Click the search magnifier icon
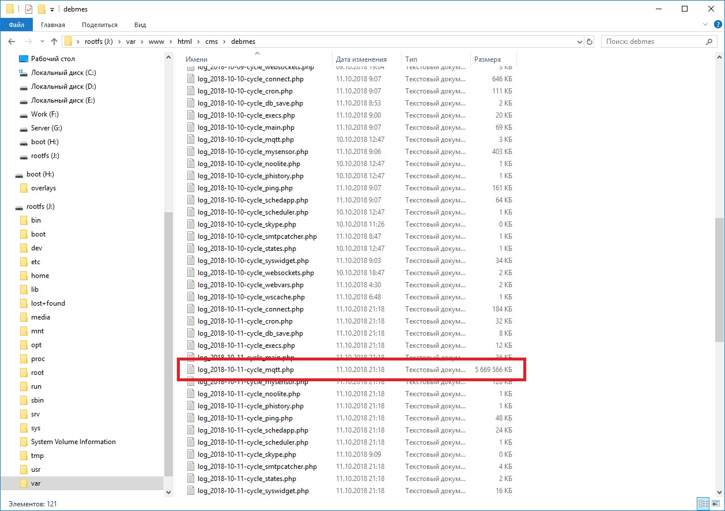 (710, 42)
